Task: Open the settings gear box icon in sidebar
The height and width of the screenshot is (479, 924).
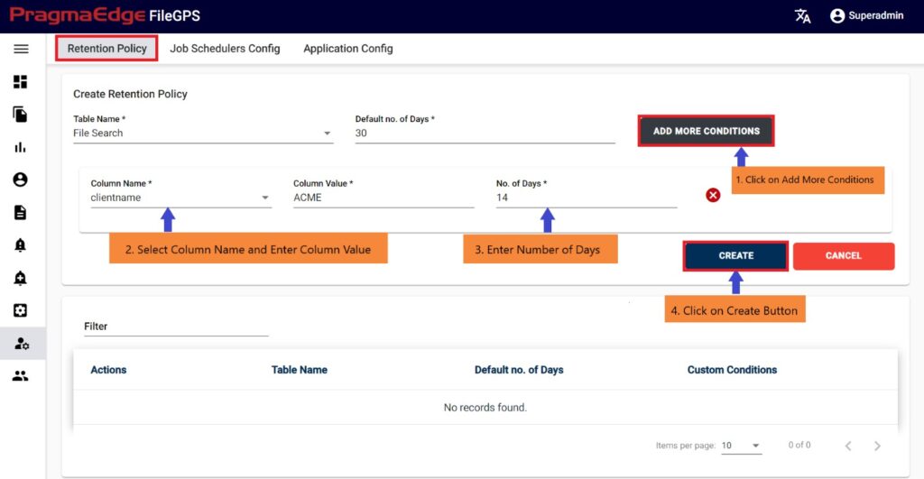Action: pyautogui.click(x=21, y=310)
